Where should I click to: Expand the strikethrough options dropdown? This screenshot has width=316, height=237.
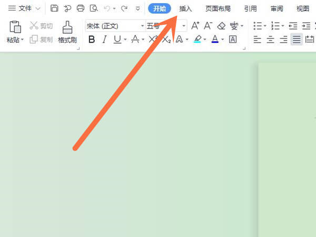pyautogui.click(x=143, y=39)
